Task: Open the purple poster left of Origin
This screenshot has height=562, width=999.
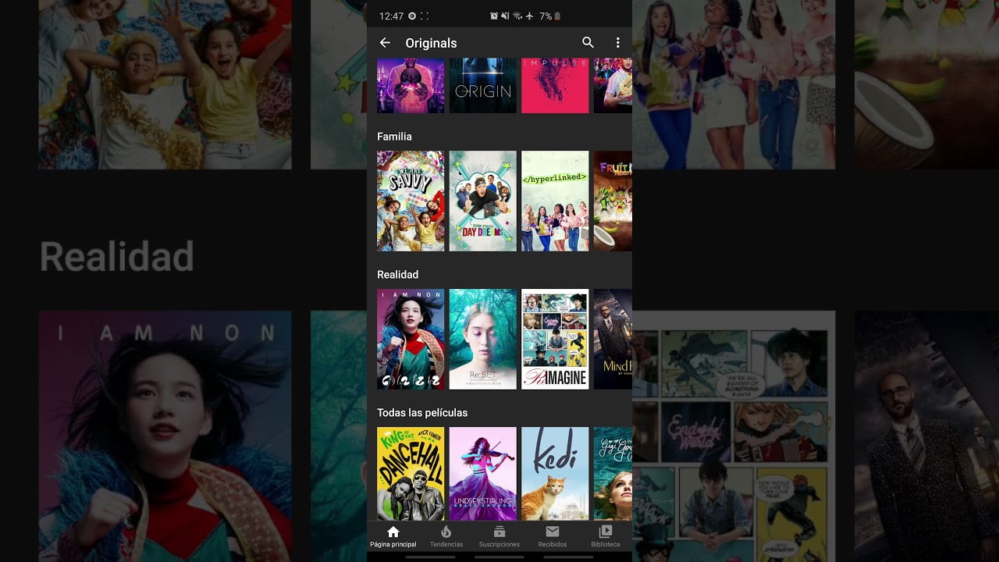Action: click(x=411, y=86)
